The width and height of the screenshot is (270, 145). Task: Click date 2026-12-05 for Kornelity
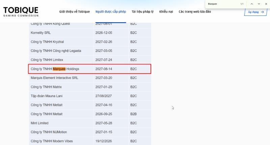pyautogui.click(x=104, y=33)
